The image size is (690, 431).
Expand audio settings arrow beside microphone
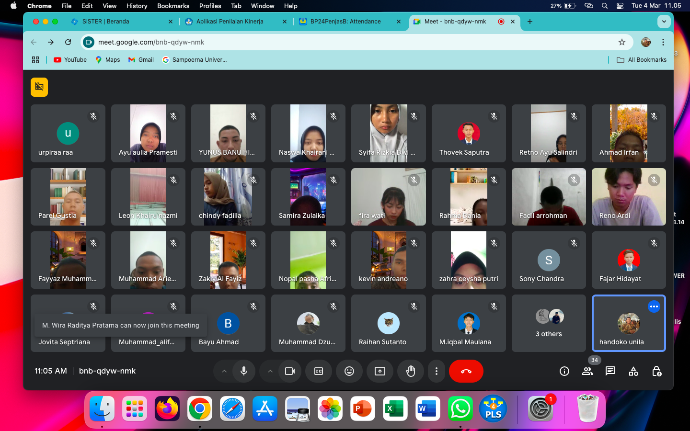tap(224, 371)
